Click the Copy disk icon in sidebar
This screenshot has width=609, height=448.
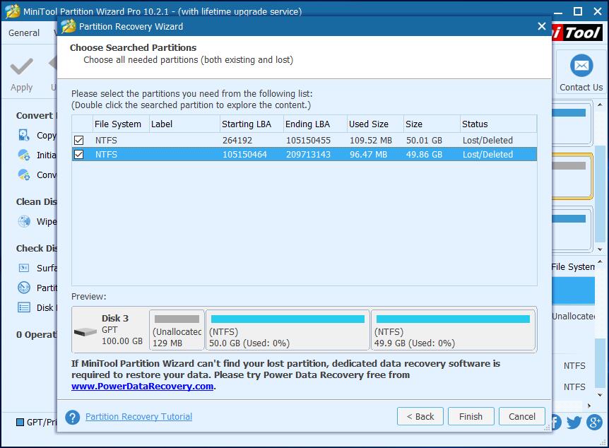click(25, 136)
